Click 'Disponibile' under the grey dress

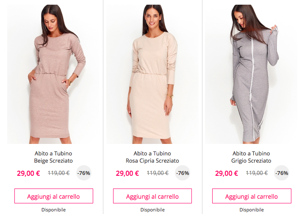pyautogui.click(x=252, y=210)
